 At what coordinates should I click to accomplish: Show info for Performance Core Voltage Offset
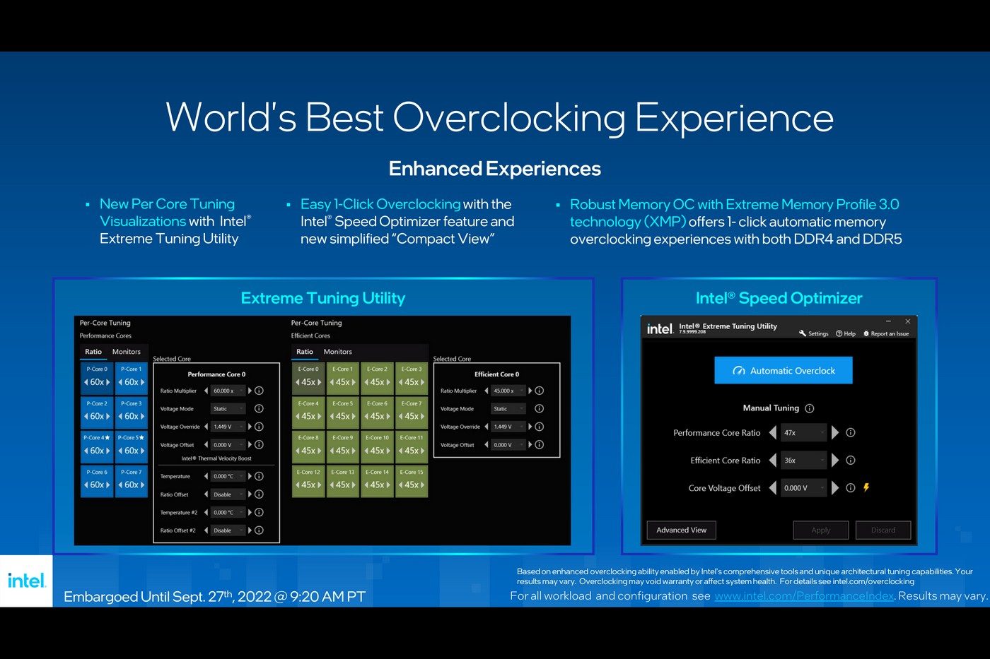pos(259,444)
